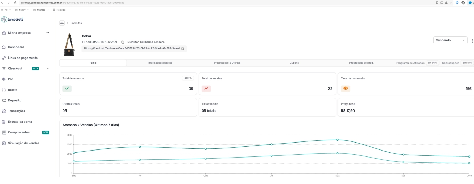
Task: Expand the Checkout sidebar submenu
Action: pos(48,69)
